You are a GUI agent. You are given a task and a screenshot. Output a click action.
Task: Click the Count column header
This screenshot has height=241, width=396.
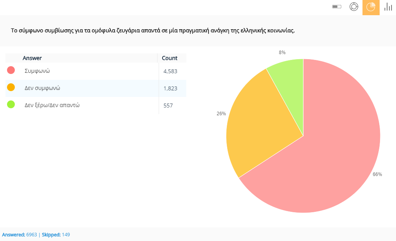[170, 58]
